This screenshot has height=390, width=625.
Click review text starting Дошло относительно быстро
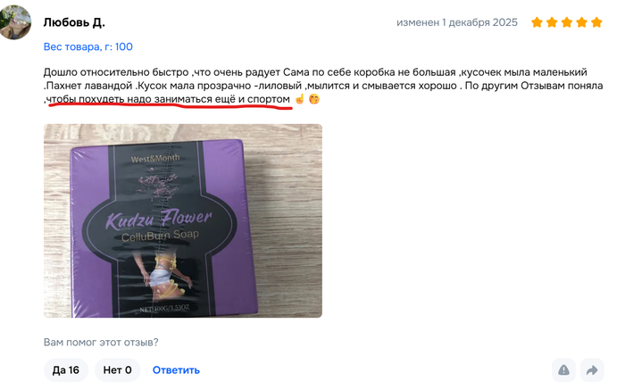(x=323, y=86)
